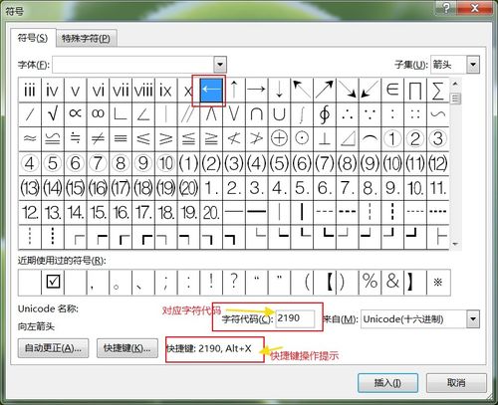Open the 来自(M) Unicode encoding dropdown
This screenshot has width=498, height=405.
(x=473, y=319)
